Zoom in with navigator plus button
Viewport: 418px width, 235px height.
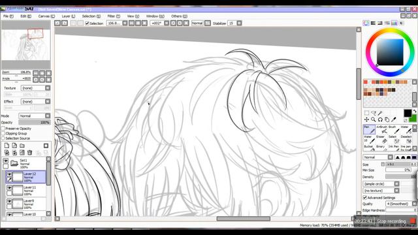[42, 73]
